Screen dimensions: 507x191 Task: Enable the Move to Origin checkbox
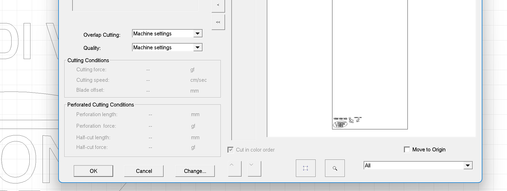[407, 150]
